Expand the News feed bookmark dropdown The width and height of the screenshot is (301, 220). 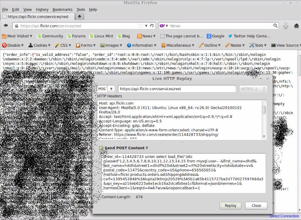click(146, 36)
